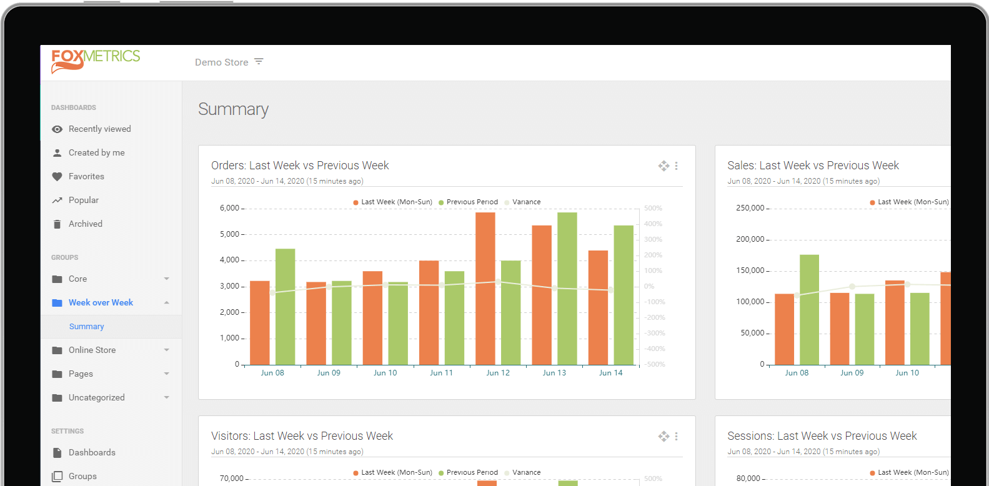
Task: Open Recently viewed dashboards
Action: click(x=100, y=129)
